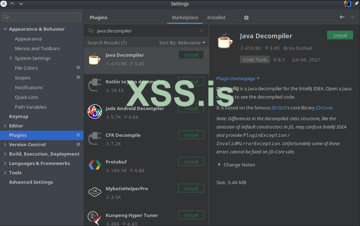Select Path Variables settings
Screen dimensions: 360x226
coord(30,107)
